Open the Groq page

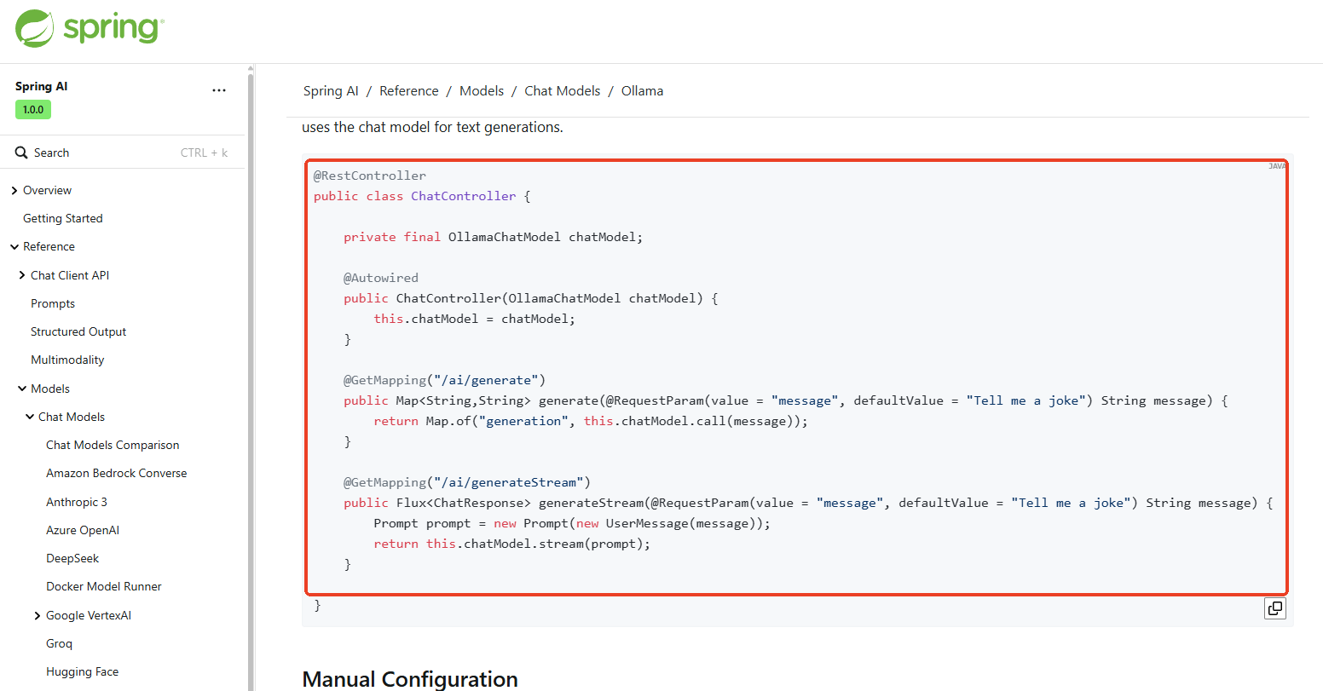tap(59, 643)
